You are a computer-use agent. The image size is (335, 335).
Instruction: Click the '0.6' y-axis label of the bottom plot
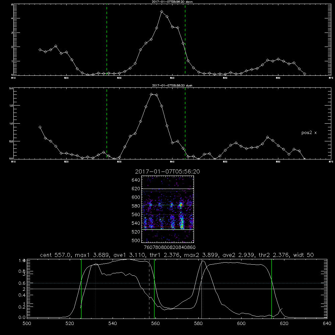pyautogui.click(x=22, y=283)
